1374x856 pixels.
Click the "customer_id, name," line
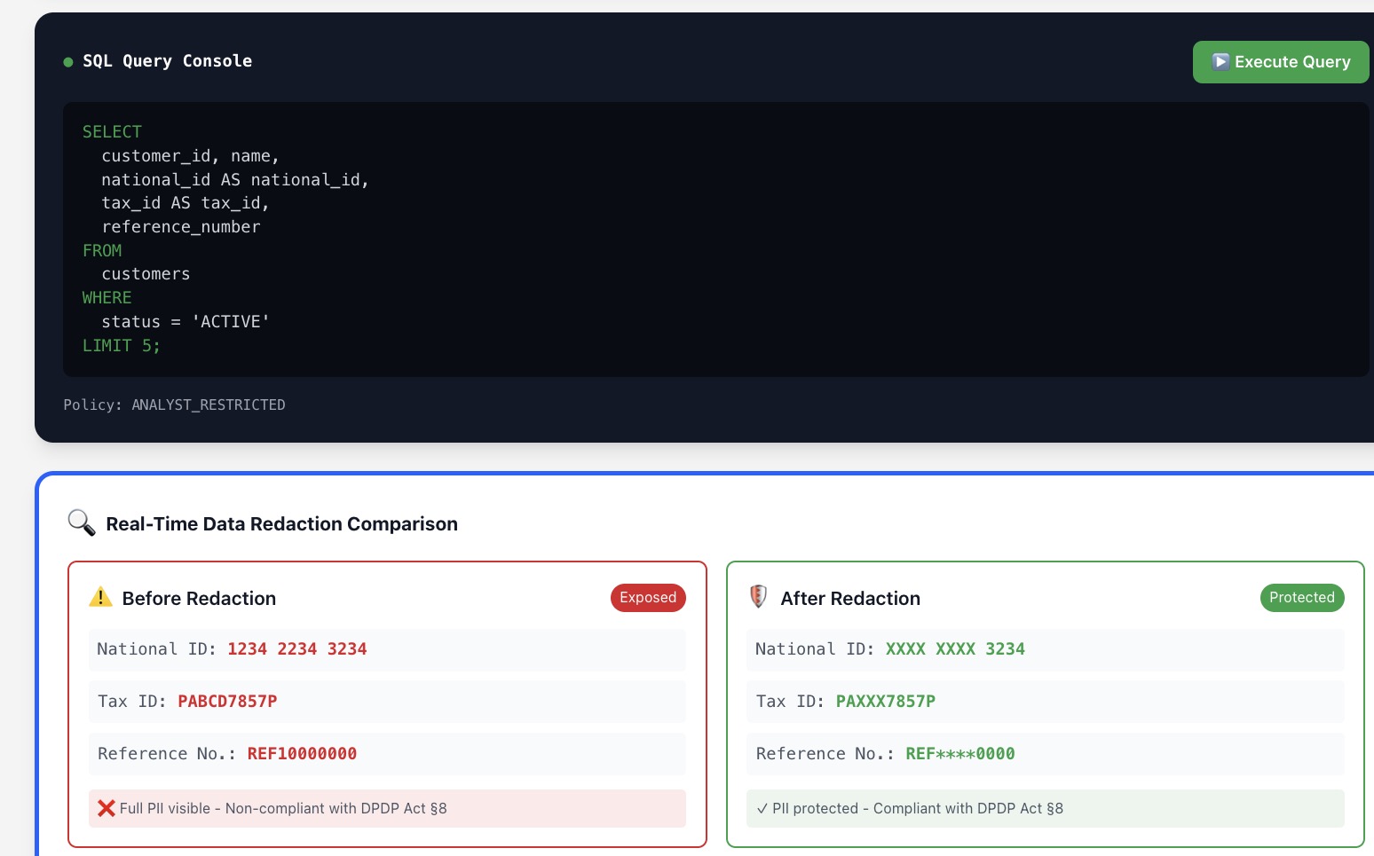(191, 155)
